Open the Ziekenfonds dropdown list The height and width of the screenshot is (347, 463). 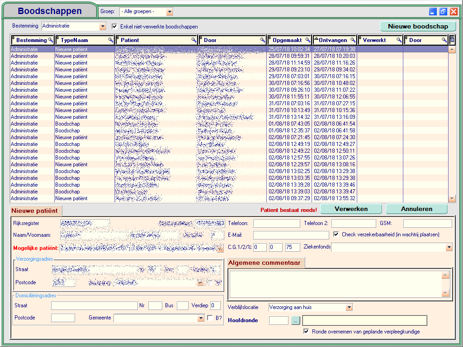(449, 247)
